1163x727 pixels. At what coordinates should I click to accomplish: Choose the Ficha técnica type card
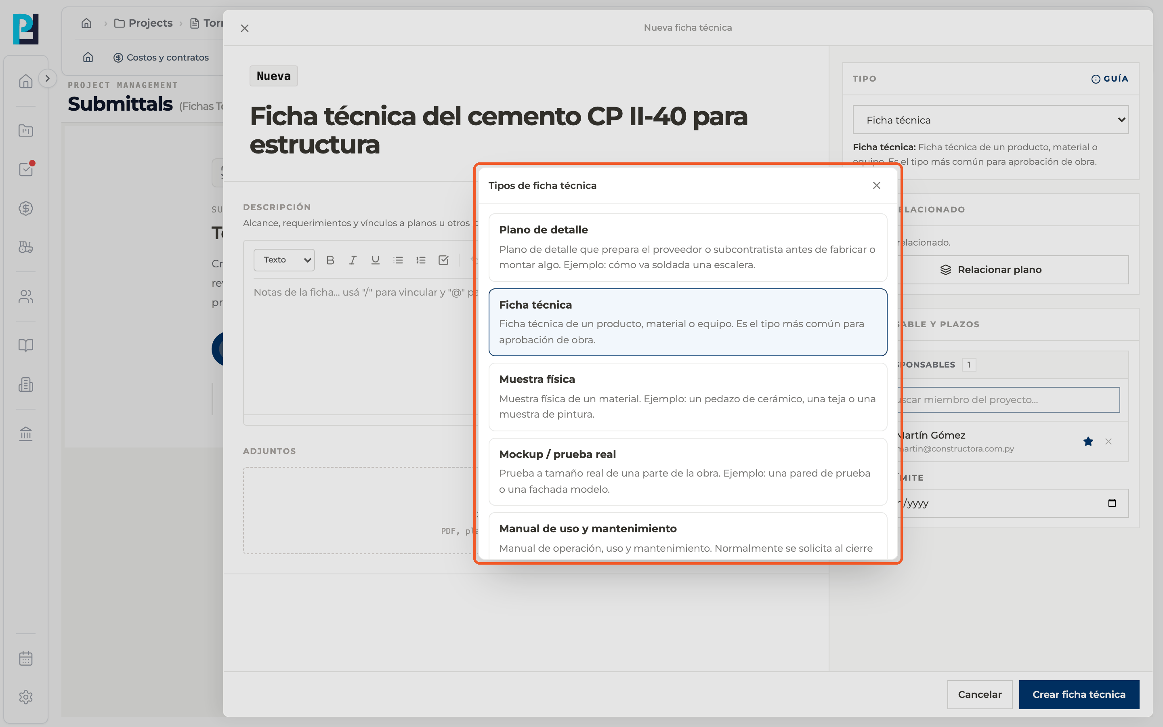[688, 322]
